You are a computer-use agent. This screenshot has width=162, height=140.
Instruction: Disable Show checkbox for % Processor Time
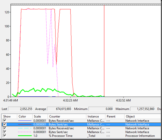click(x=5, y=136)
